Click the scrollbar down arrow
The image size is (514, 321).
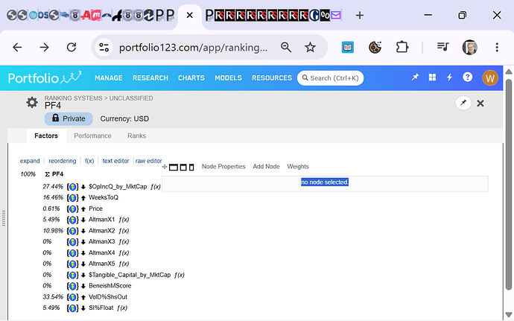click(x=509, y=315)
